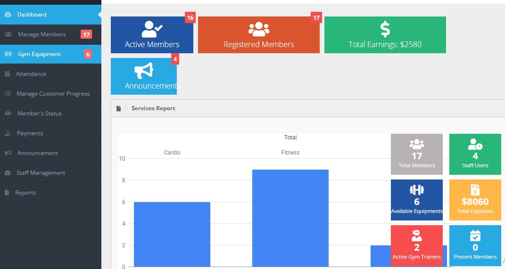
Task: Click the '$8060' expenses value
Action: pyautogui.click(x=475, y=202)
